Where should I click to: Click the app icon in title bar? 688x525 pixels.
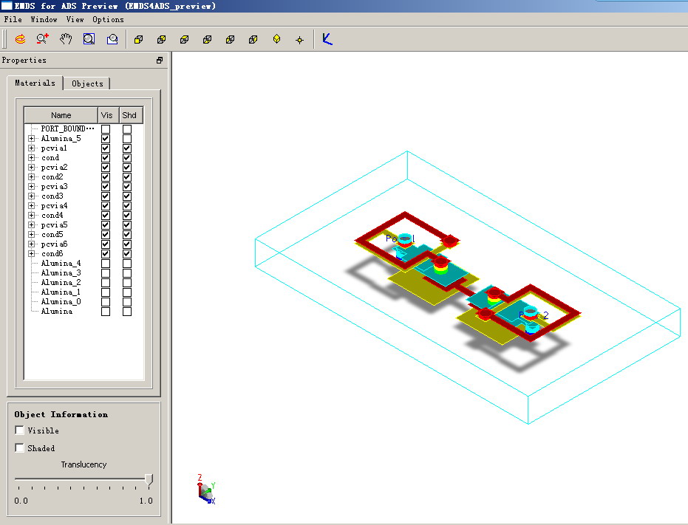(7, 6)
